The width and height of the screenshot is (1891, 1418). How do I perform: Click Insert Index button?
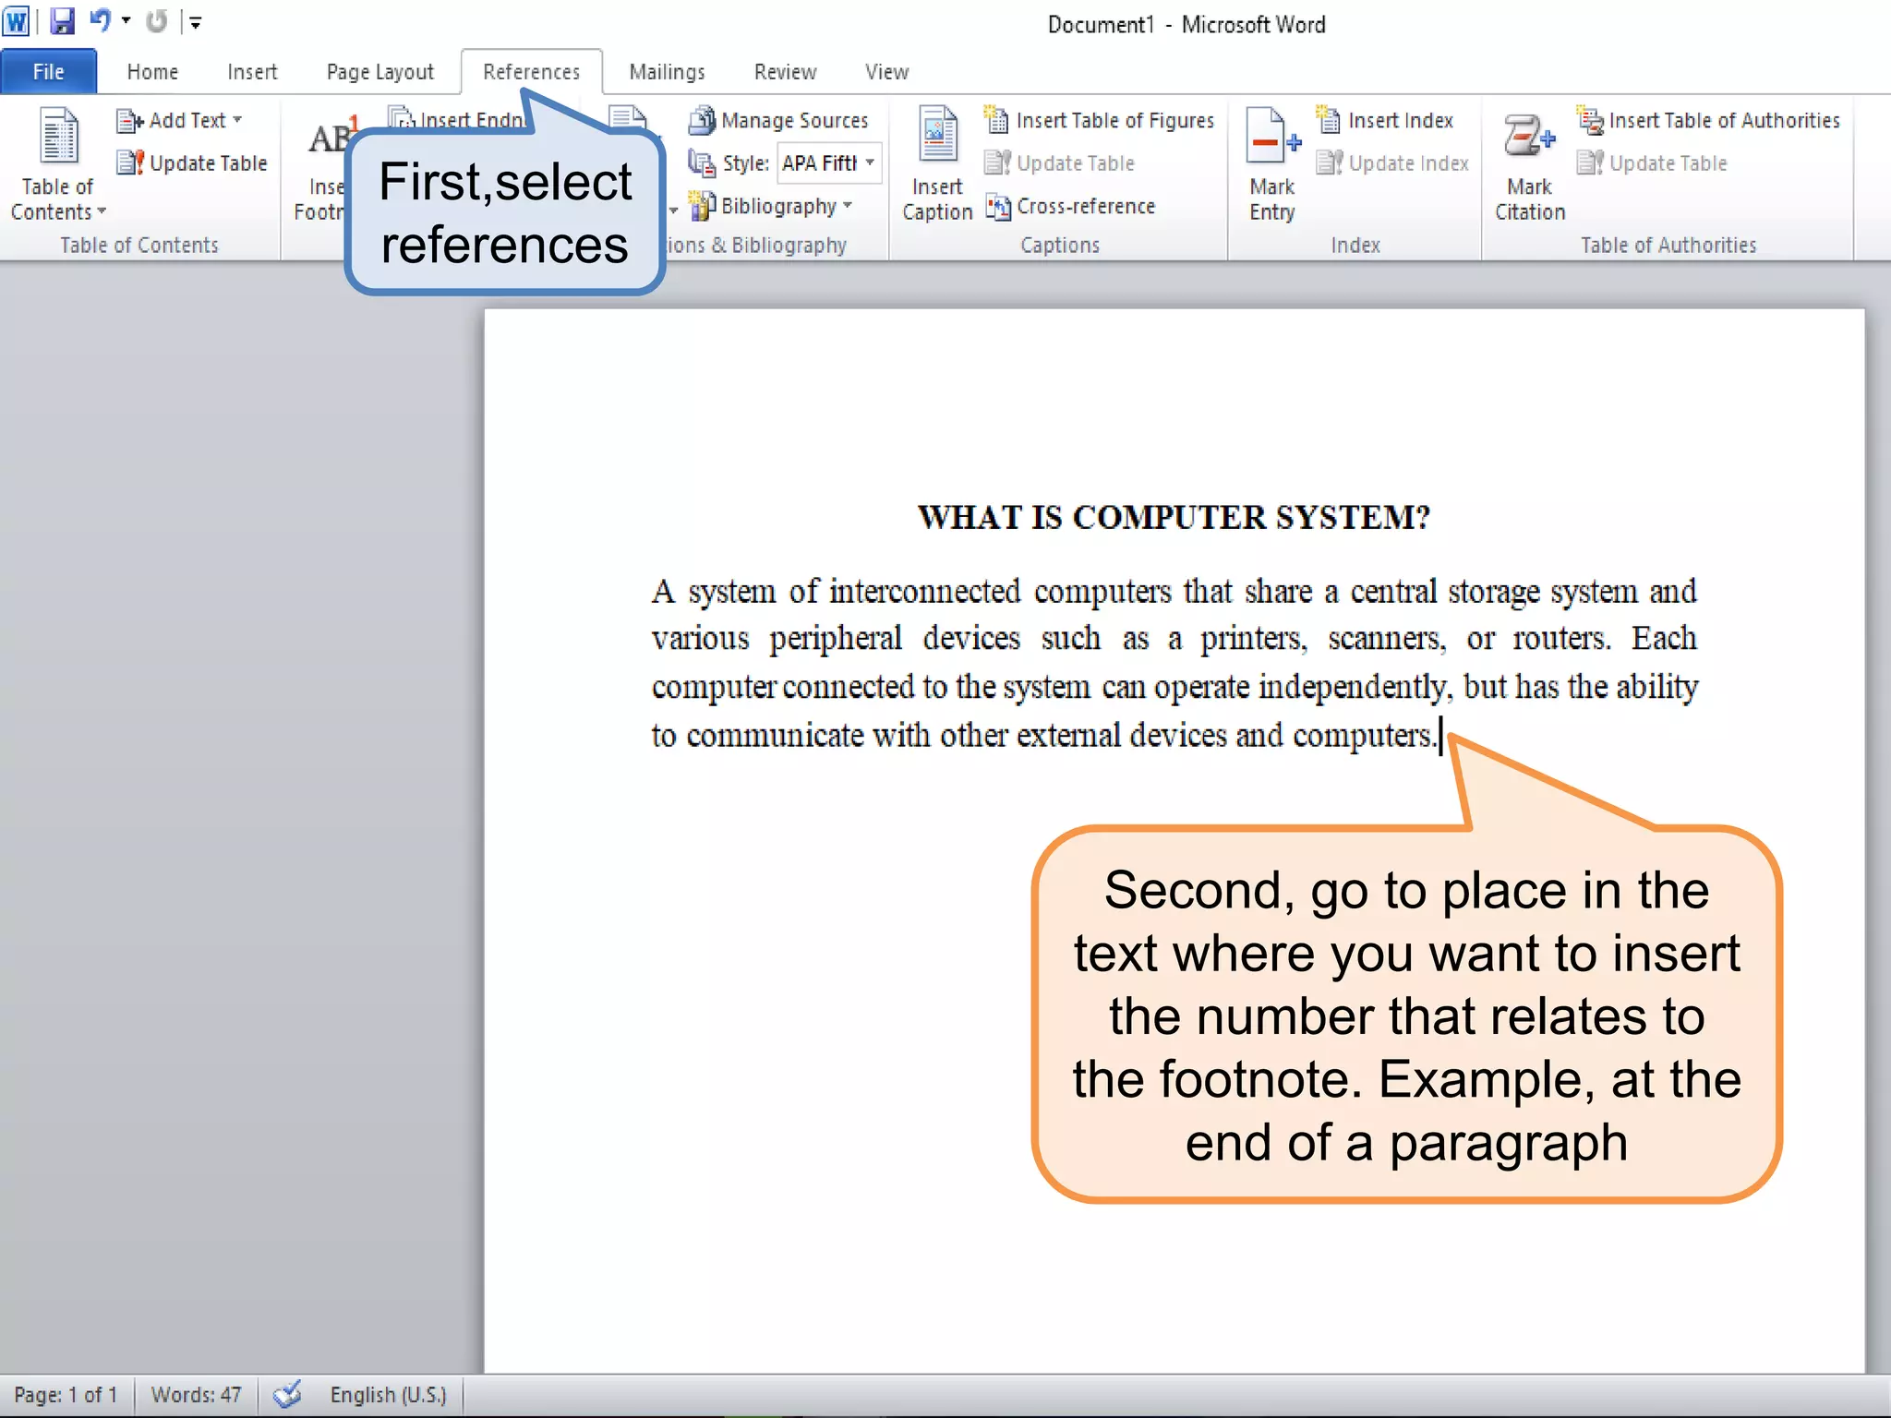click(x=1386, y=120)
